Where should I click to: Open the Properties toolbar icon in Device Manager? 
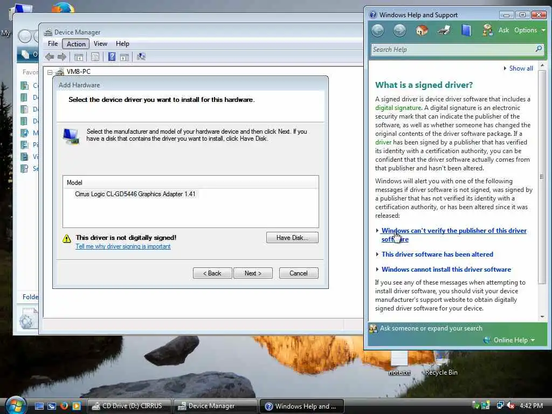95,57
